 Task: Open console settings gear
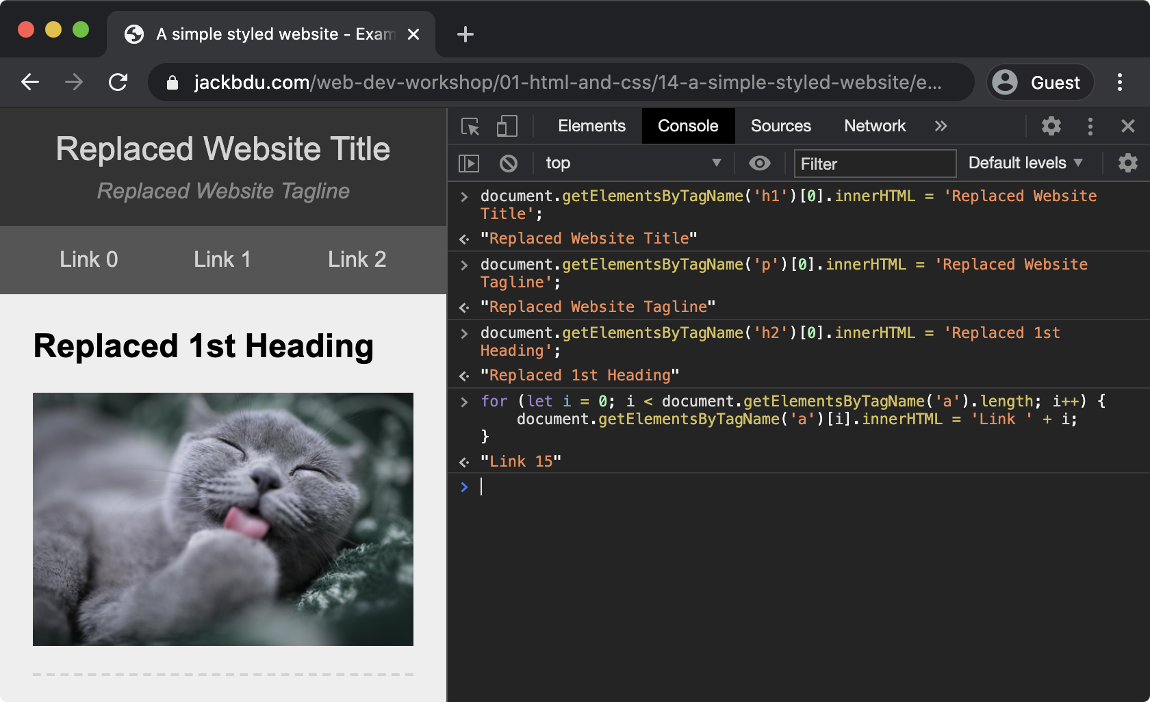tap(1128, 164)
